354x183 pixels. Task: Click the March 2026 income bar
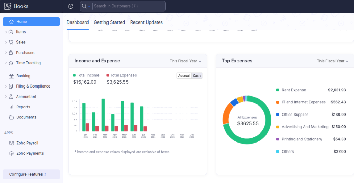tap(103, 115)
